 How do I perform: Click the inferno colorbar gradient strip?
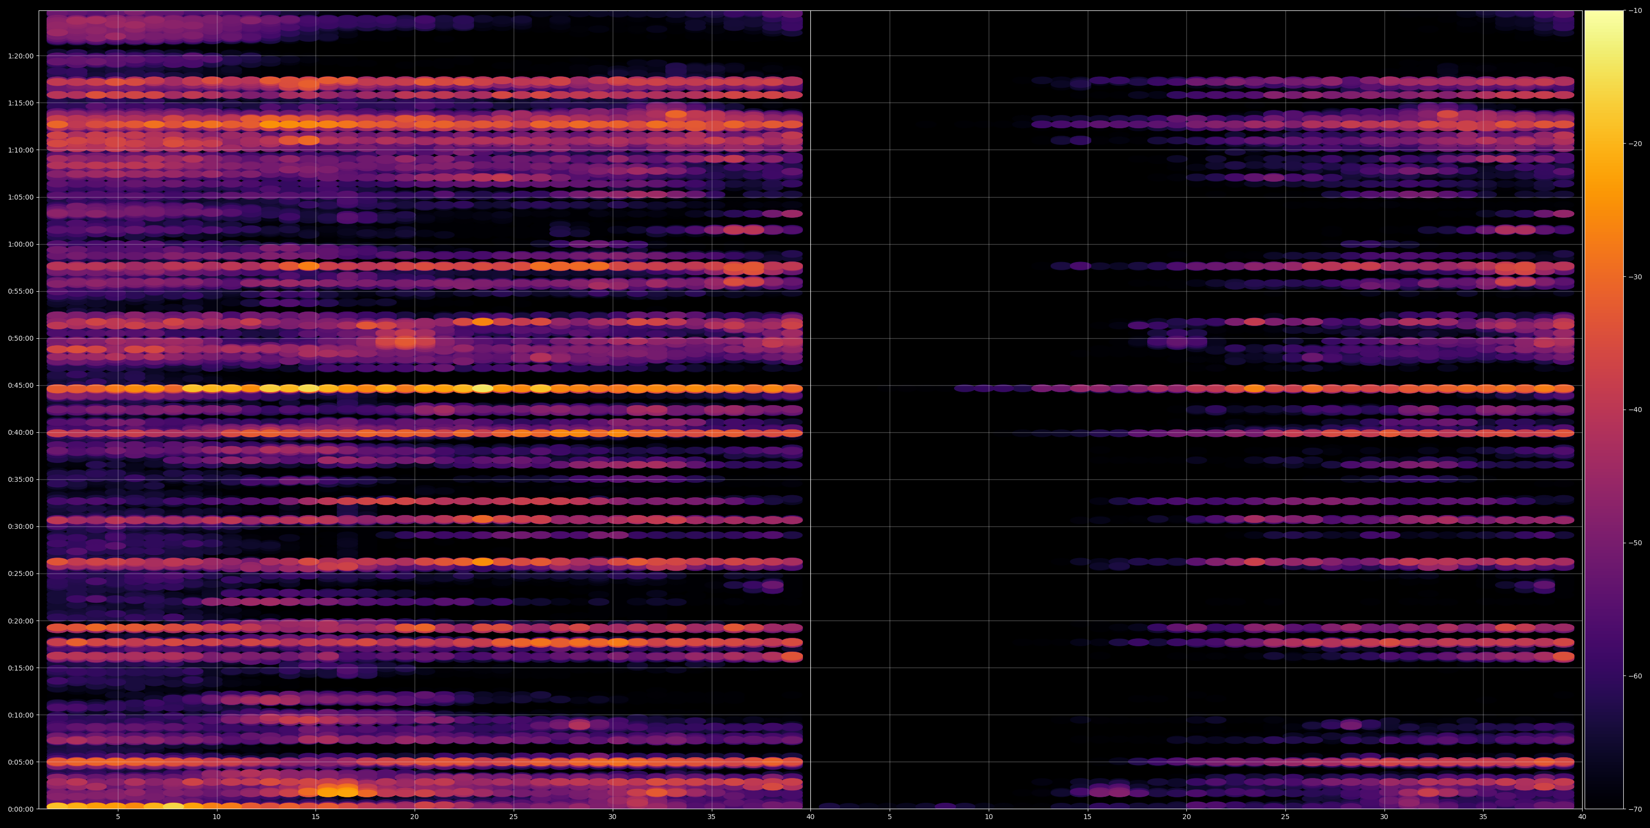1604,410
